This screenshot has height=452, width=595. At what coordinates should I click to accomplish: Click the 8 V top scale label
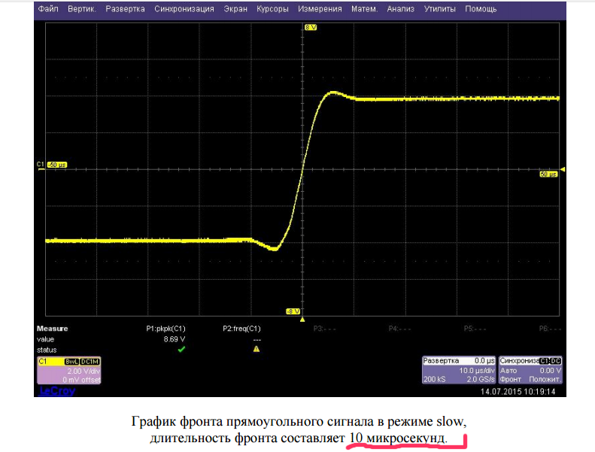click(x=311, y=27)
